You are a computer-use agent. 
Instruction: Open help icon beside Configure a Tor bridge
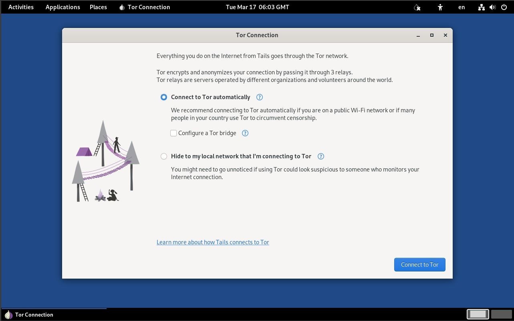pyautogui.click(x=245, y=133)
